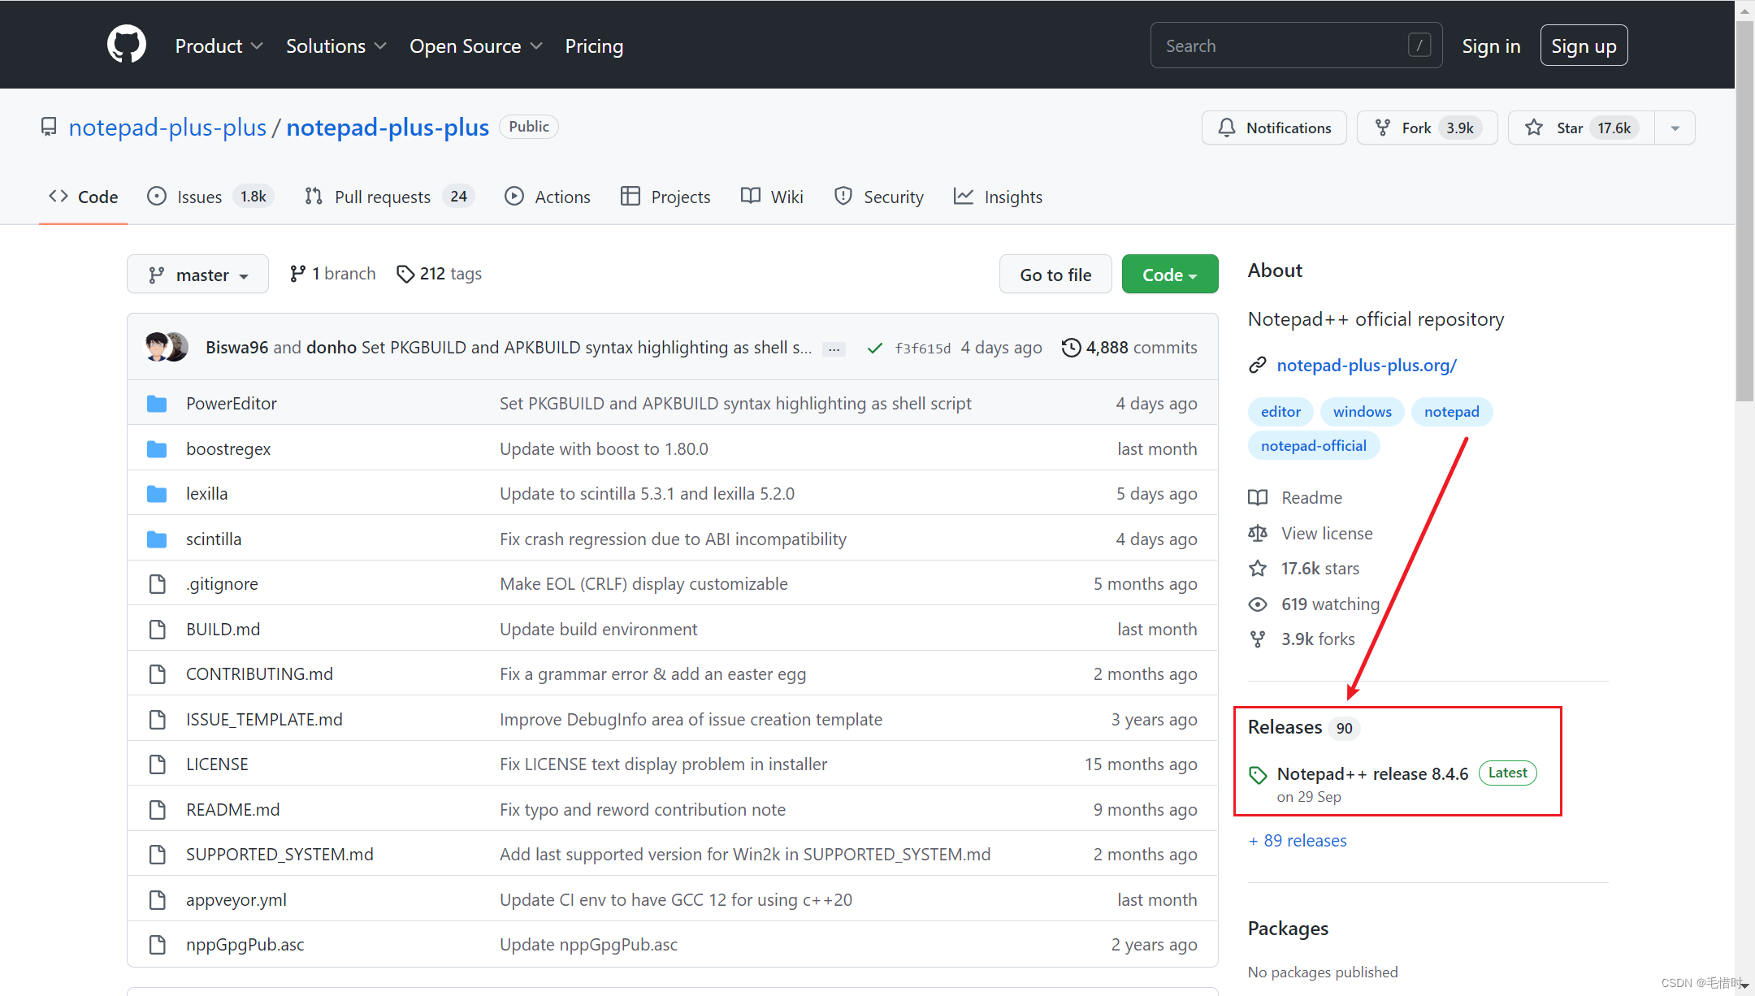Screen dimensions: 1755x996
Task: Click the commit history clock icon
Action: 1071,348
